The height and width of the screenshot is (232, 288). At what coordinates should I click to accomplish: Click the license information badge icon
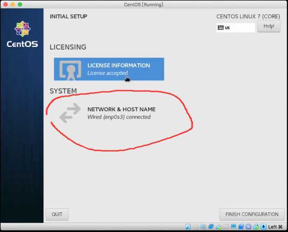pyautogui.click(x=70, y=70)
